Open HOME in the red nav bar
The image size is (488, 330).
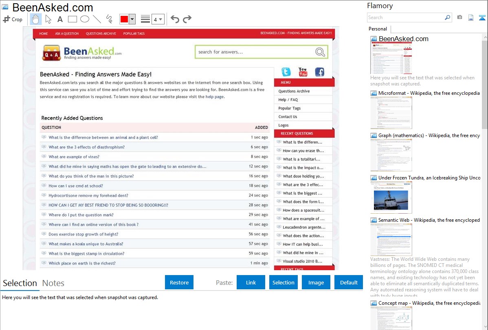pyautogui.click(x=44, y=34)
